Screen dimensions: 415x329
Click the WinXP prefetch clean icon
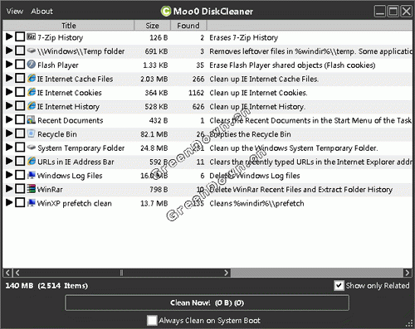click(x=32, y=202)
